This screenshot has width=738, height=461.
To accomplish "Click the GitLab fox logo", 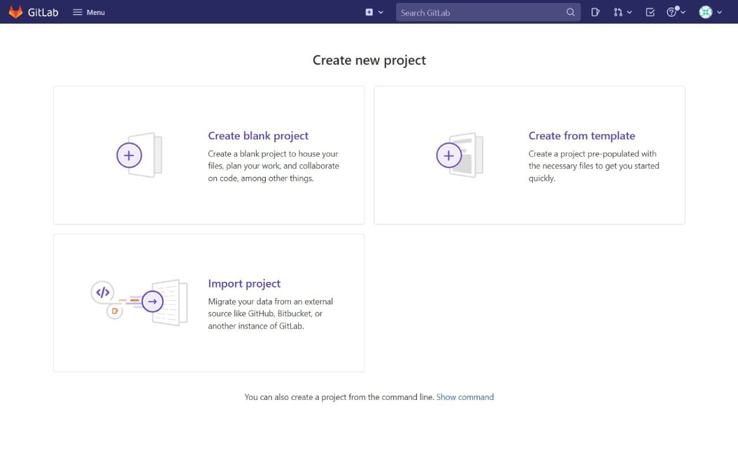I will point(14,12).
